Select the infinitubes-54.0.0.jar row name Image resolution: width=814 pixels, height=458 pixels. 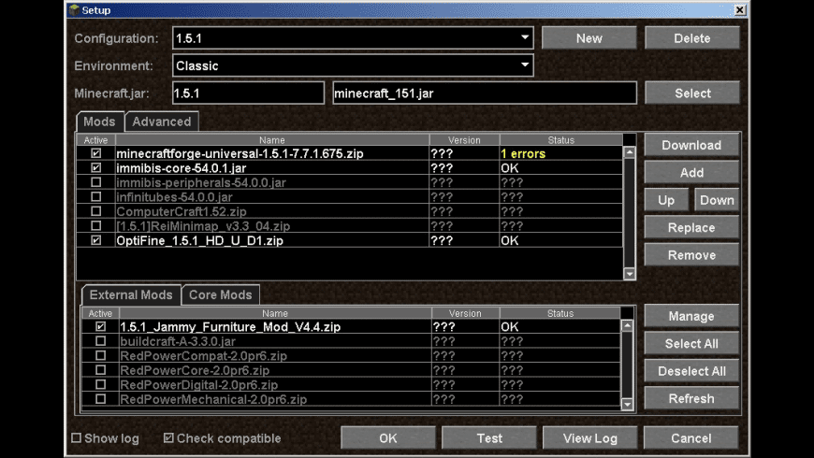[x=174, y=197]
